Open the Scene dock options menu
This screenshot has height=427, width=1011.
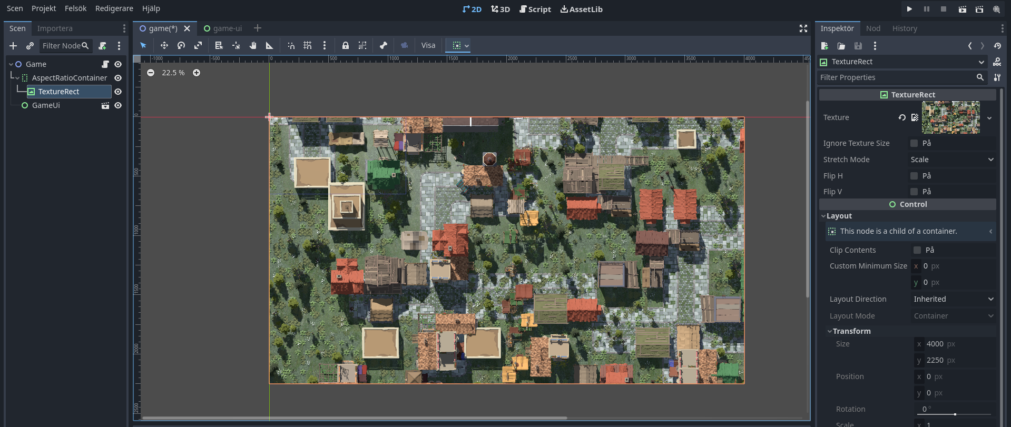(x=119, y=46)
